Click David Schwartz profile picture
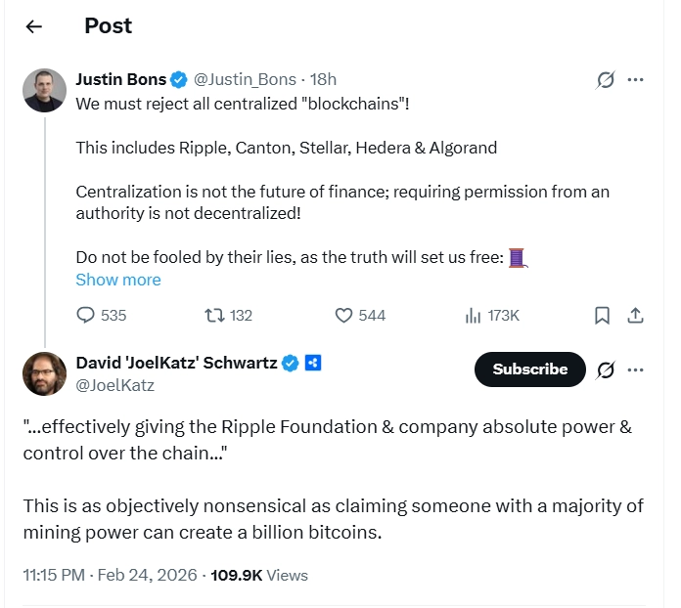The width and height of the screenshot is (681, 608). (44, 372)
